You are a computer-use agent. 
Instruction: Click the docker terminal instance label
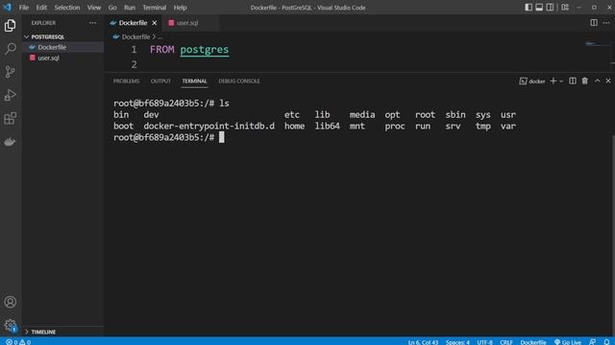click(x=532, y=80)
